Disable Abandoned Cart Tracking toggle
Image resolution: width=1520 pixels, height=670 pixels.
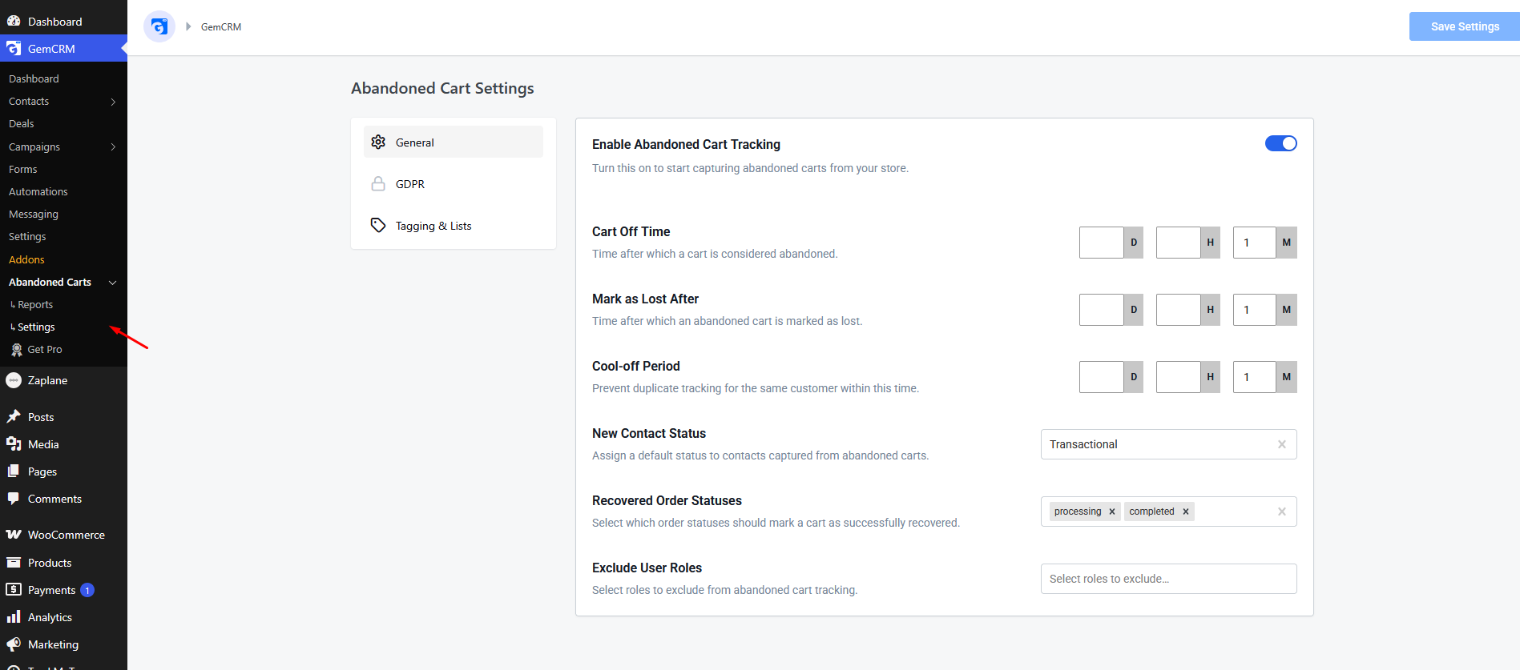[x=1280, y=143]
